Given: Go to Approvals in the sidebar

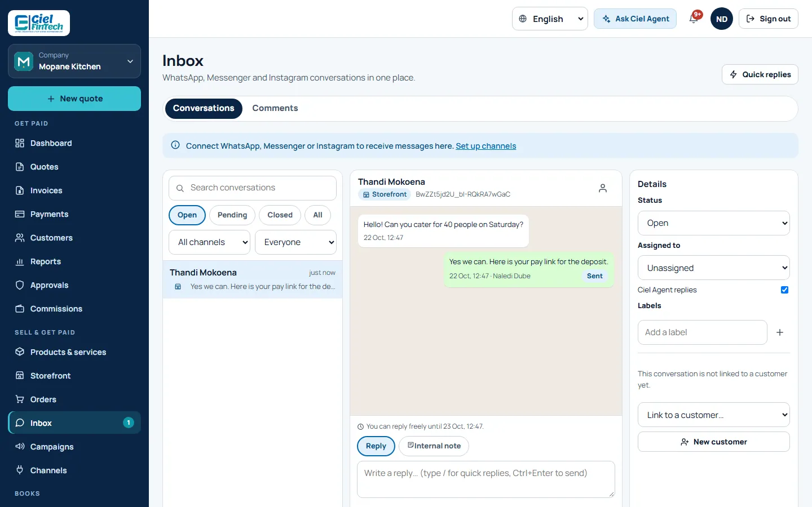Looking at the screenshot, I should pos(74,285).
